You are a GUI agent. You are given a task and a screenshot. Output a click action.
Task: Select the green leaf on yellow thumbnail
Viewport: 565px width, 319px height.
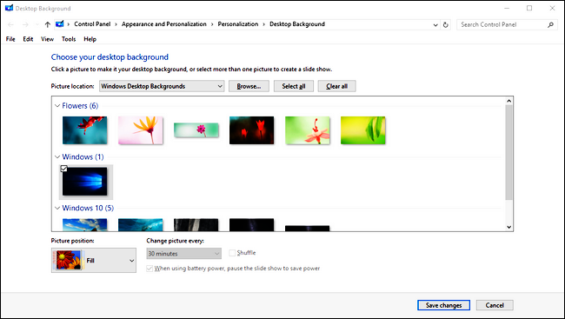[x=362, y=130]
